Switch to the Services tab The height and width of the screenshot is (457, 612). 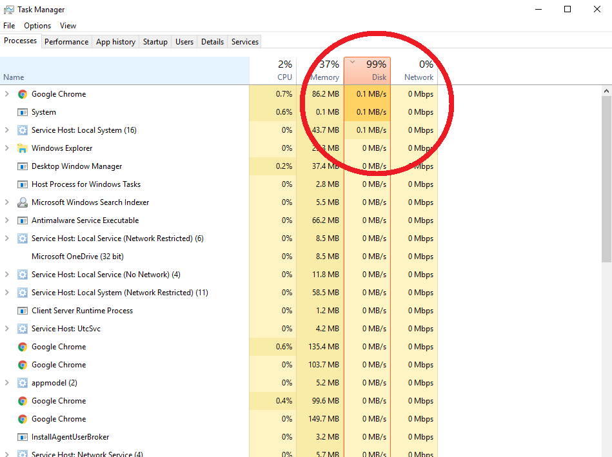(x=244, y=42)
